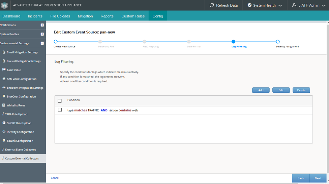Click the J-ATP Admin user icon
This screenshot has height=184, width=329.
point(294,5)
